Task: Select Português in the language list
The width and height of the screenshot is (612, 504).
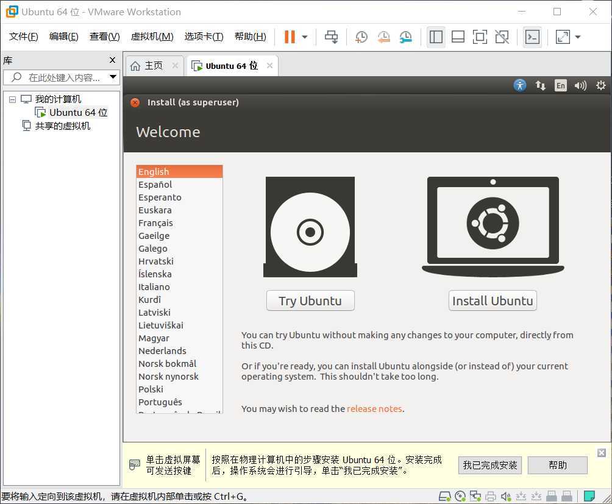Action: (x=179, y=402)
